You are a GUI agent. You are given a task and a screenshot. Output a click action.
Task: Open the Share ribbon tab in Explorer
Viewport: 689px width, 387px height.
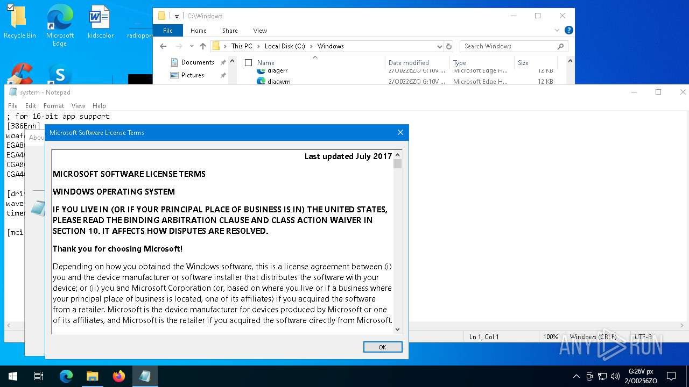pos(230,31)
